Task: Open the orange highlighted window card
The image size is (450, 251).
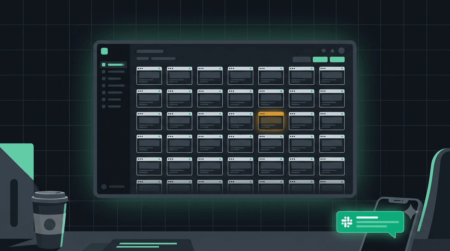Action: [x=271, y=121]
